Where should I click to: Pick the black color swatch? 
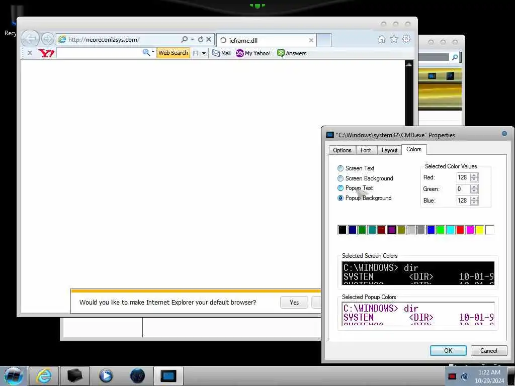[342, 230]
